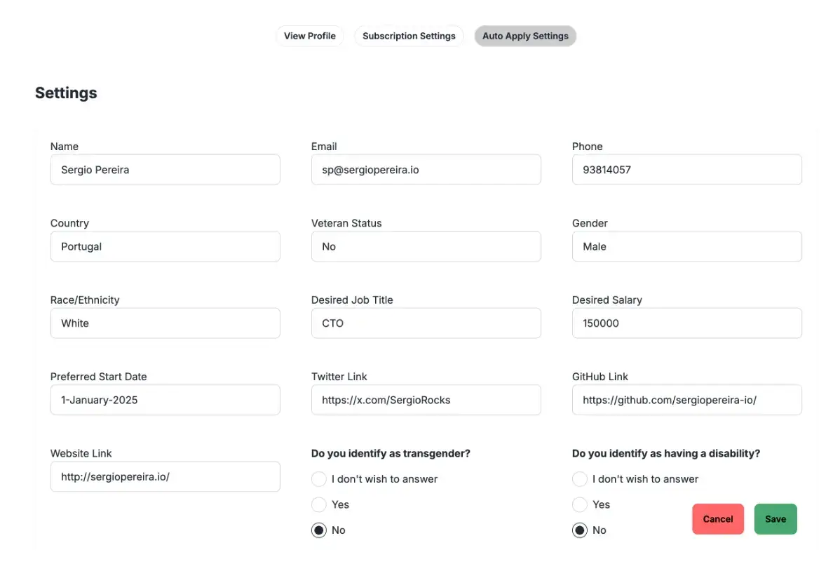The width and height of the screenshot is (840, 571).
Task: Select "Yes" for disability identification
Action: coord(580,504)
